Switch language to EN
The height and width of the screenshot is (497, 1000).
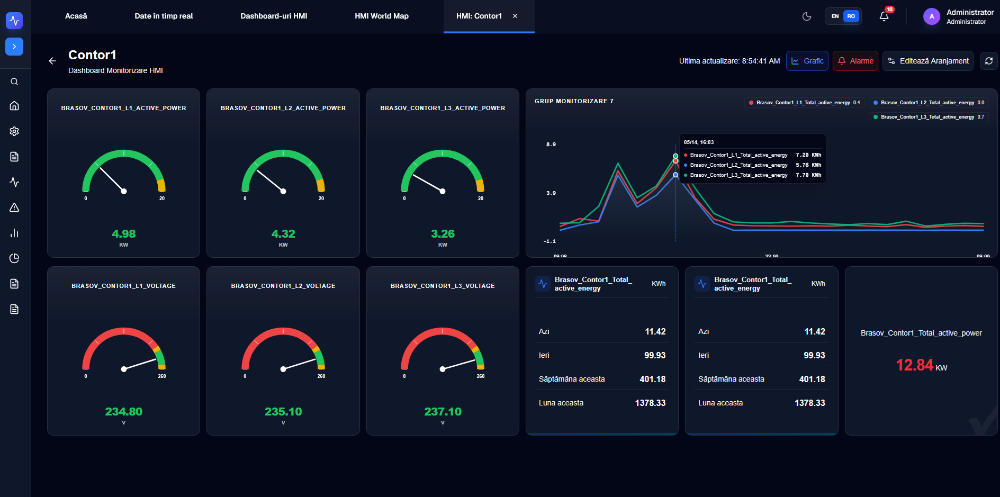click(835, 16)
